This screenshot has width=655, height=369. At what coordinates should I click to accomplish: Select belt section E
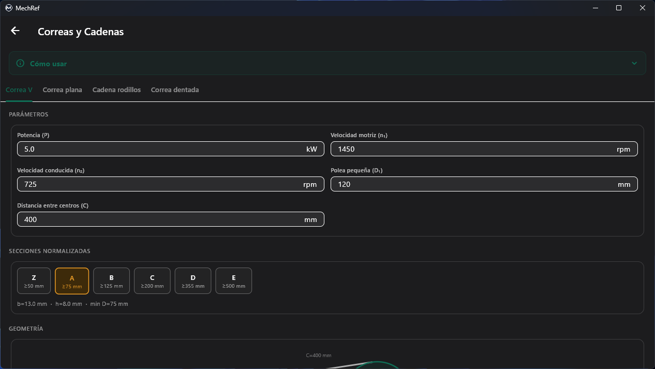tap(234, 281)
